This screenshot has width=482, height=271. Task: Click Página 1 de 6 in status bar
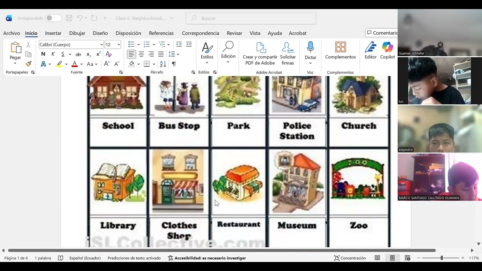coord(16,258)
